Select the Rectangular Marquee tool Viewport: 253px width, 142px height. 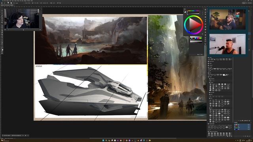[x=2, y=12]
